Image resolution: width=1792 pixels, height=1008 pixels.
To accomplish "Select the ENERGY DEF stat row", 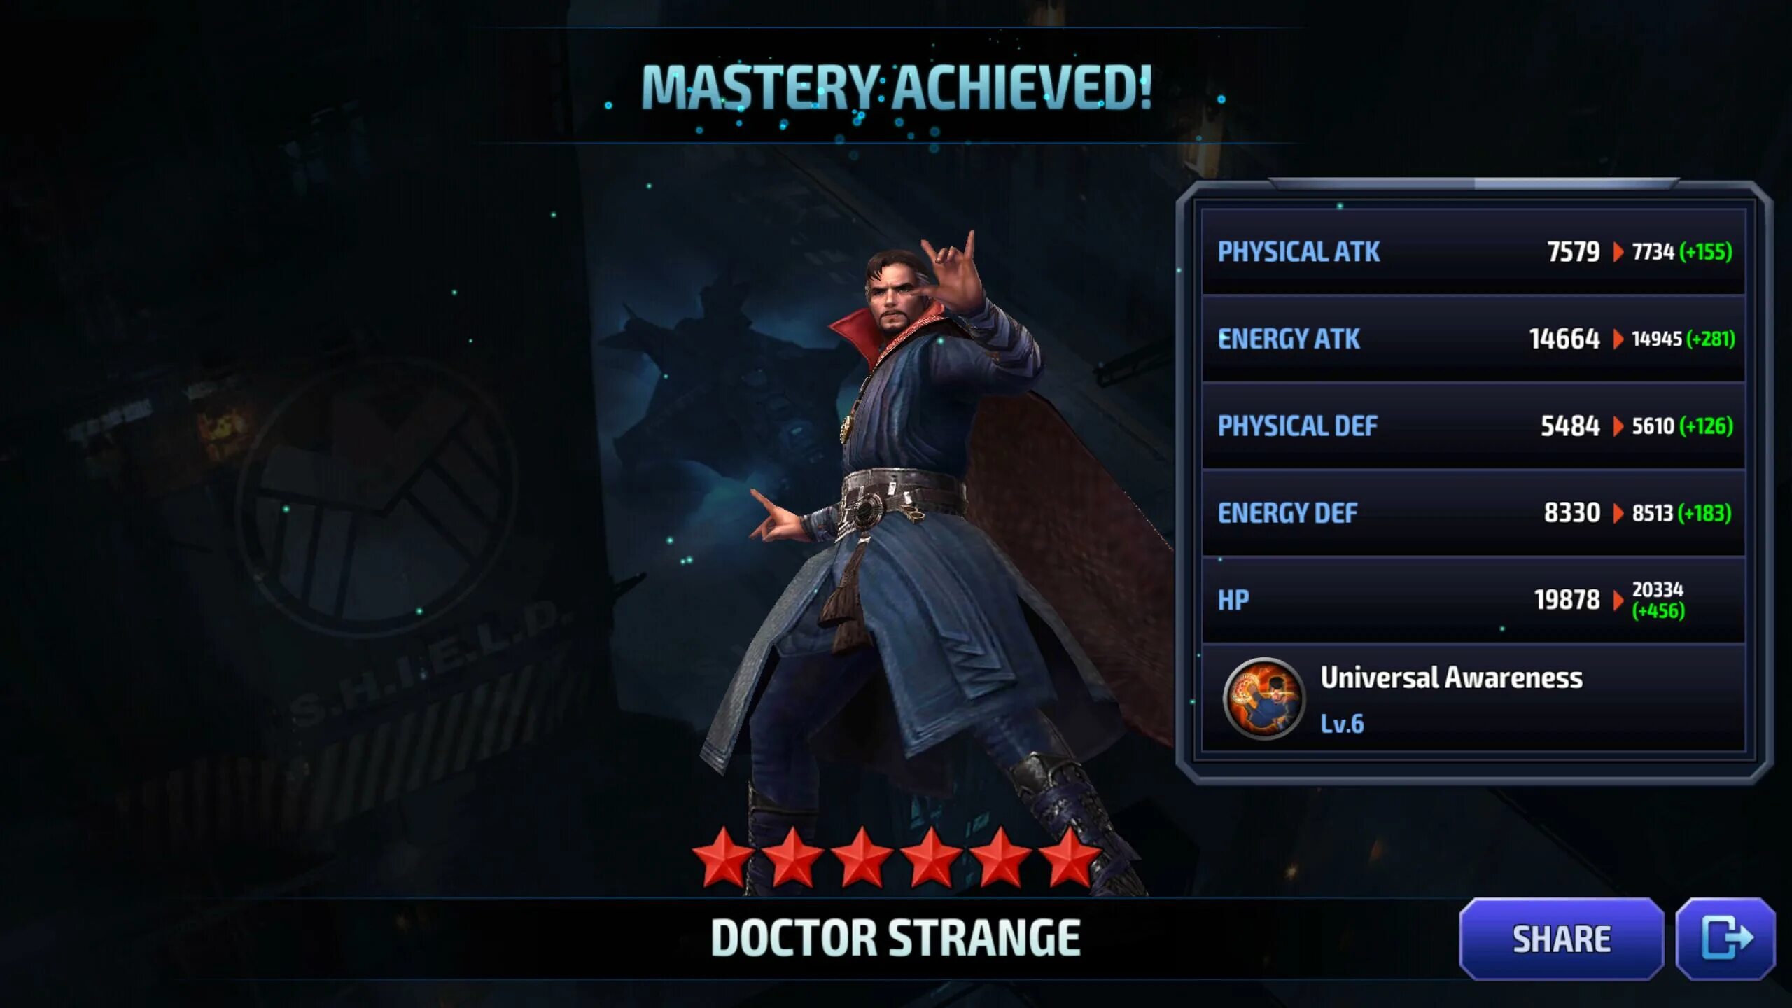I will coord(1473,513).
